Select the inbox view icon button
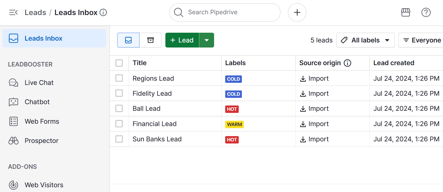Viewport: 443px width, 192px height. point(128,40)
